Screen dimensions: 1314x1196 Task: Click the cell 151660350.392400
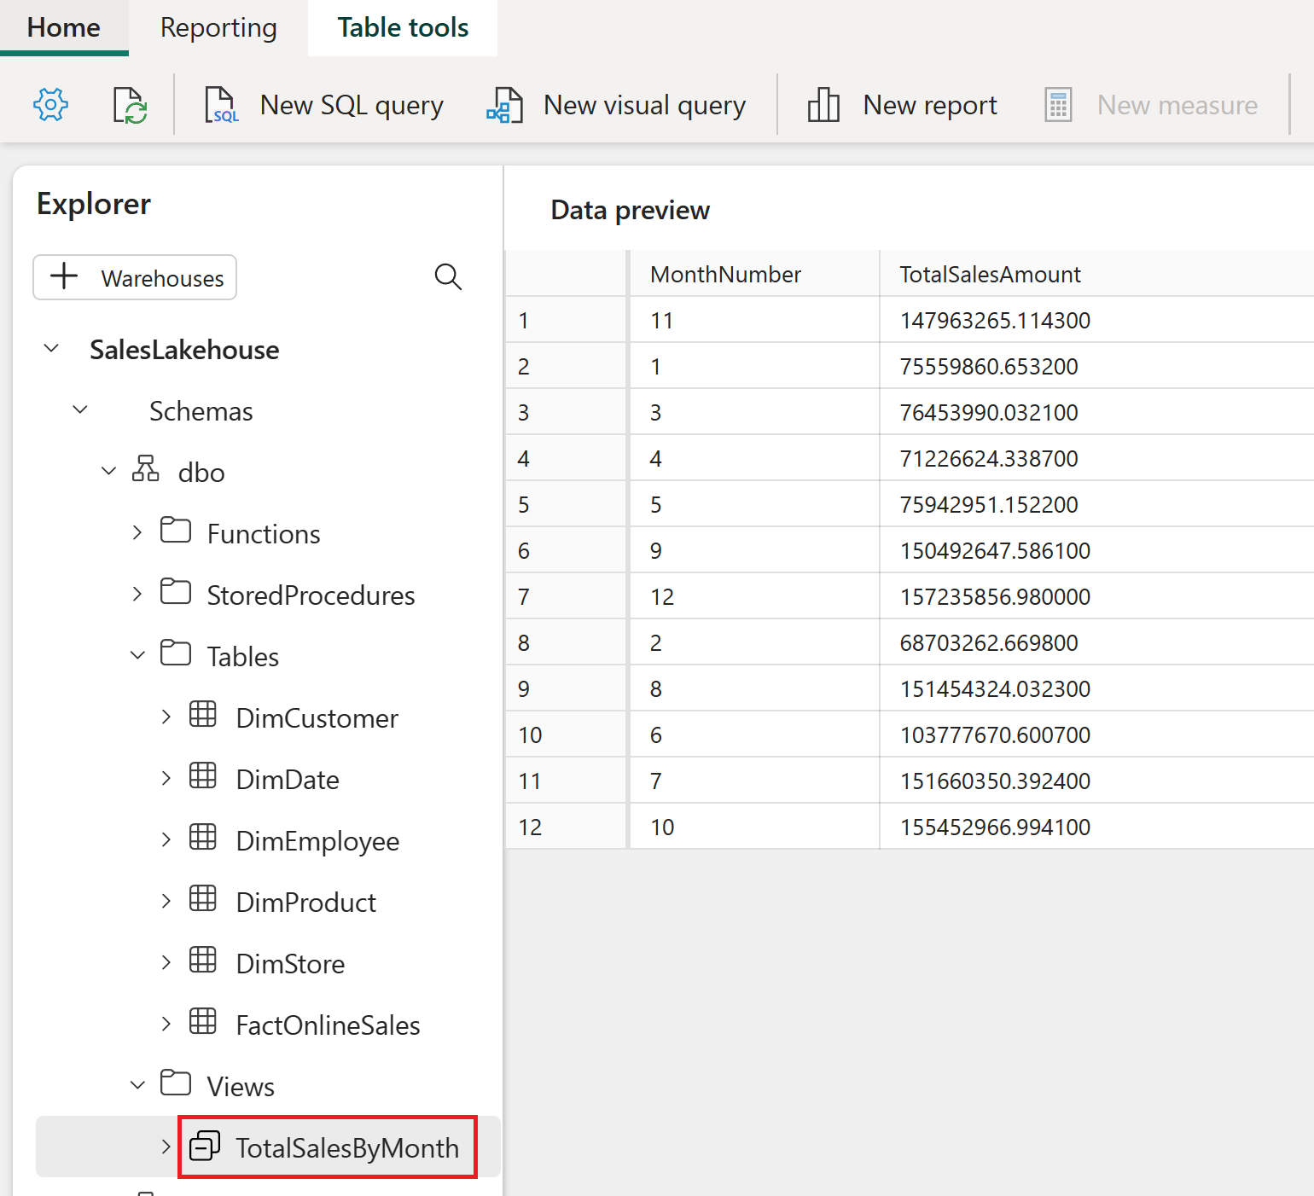point(1096,781)
